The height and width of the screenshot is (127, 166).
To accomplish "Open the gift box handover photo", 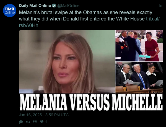I will tap(139, 46).
